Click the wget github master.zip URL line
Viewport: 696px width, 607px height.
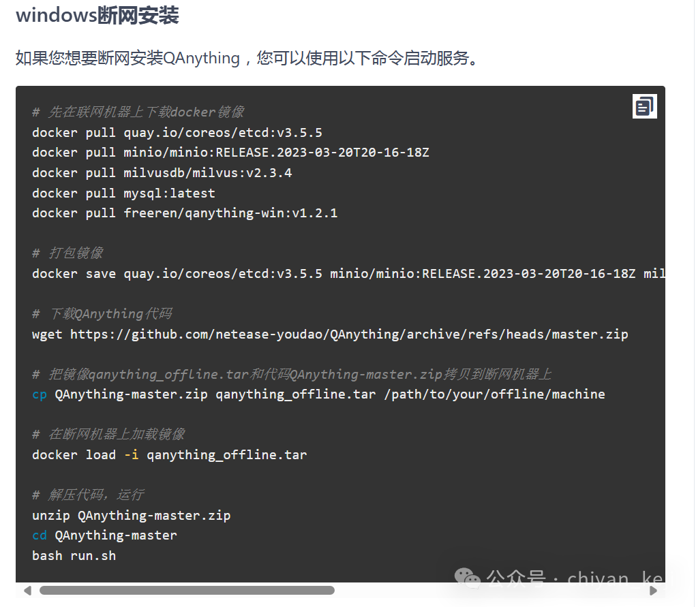point(330,334)
